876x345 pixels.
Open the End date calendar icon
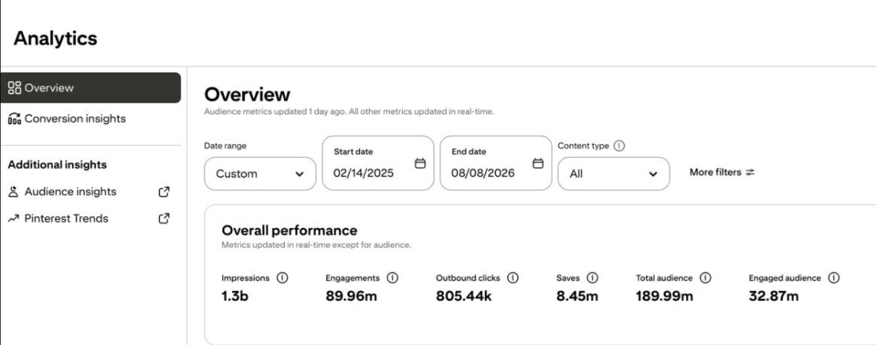[537, 163]
